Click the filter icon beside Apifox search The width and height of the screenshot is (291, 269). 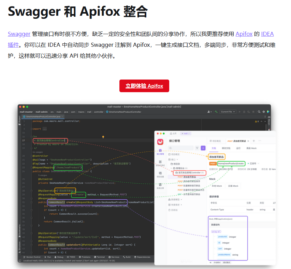point(197,148)
